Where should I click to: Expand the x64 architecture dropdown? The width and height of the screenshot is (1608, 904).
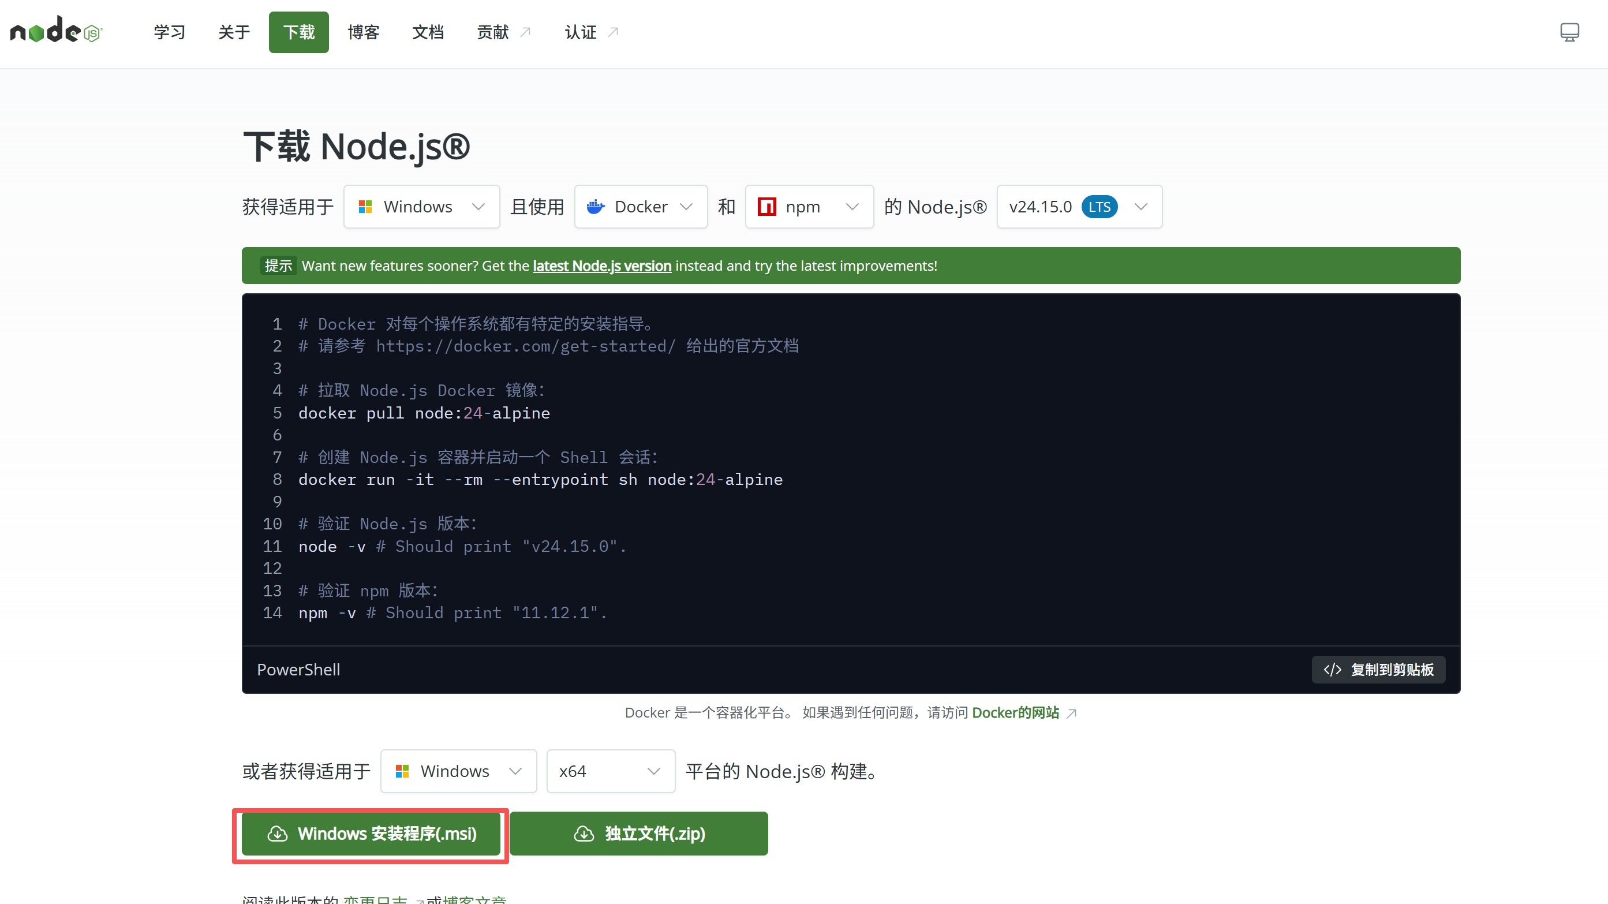point(611,771)
